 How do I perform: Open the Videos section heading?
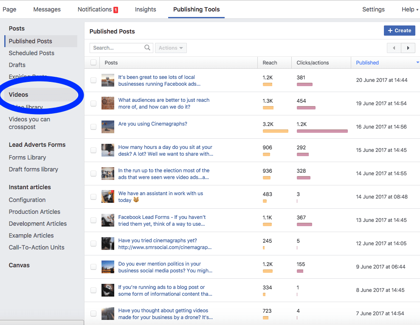tap(19, 95)
